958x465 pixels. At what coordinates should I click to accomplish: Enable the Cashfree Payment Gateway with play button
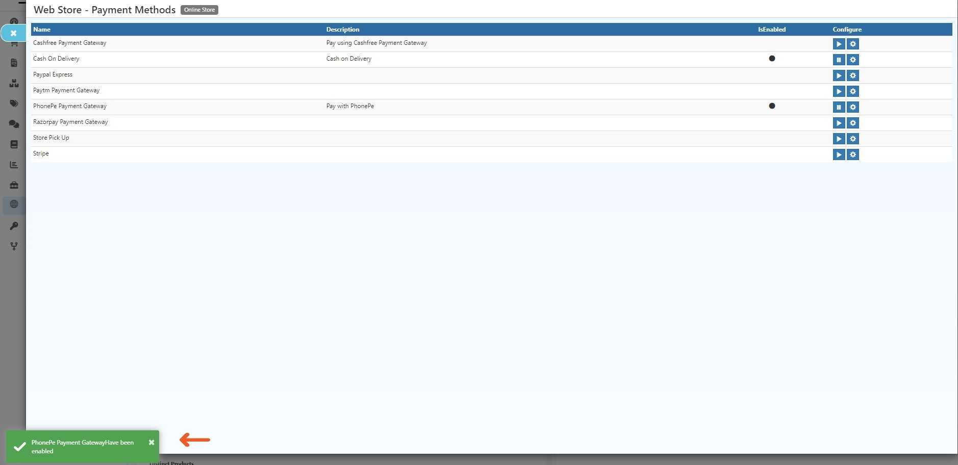[x=839, y=44]
